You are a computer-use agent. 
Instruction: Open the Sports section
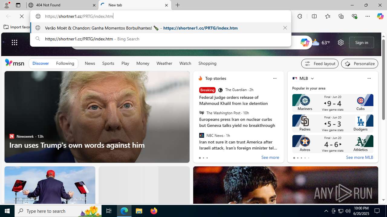(x=108, y=63)
